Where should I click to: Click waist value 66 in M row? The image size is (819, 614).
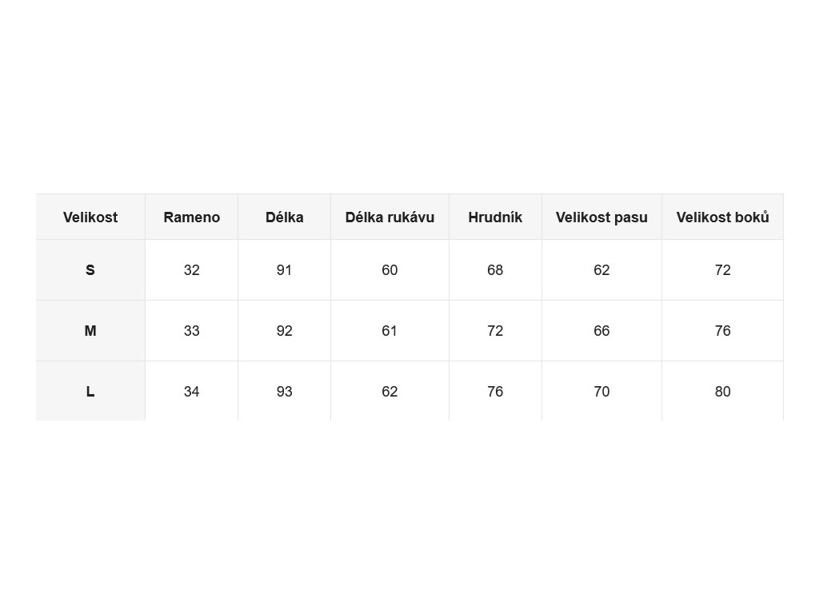pyautogui.click(x=601, y=330)
